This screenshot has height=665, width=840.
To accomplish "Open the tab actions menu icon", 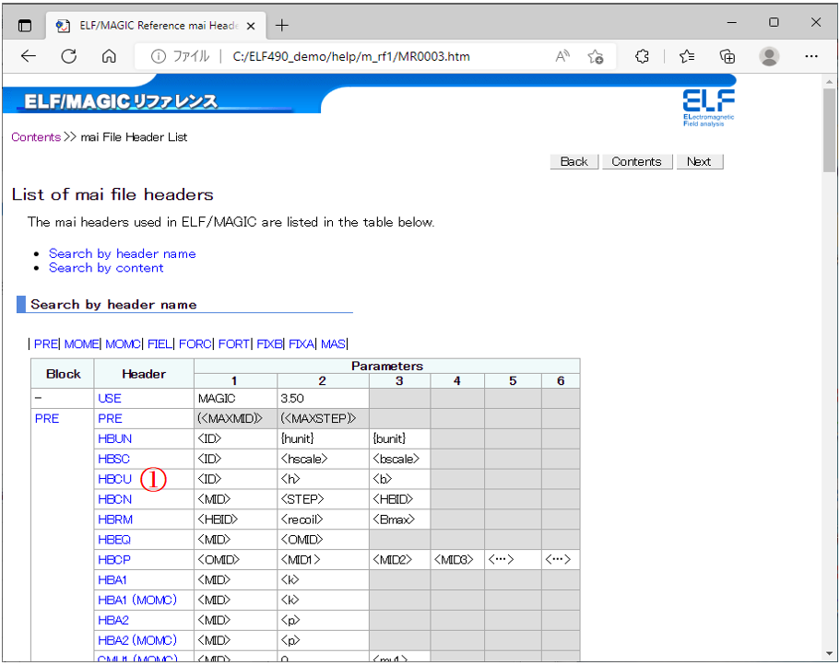I will [25, 25].
